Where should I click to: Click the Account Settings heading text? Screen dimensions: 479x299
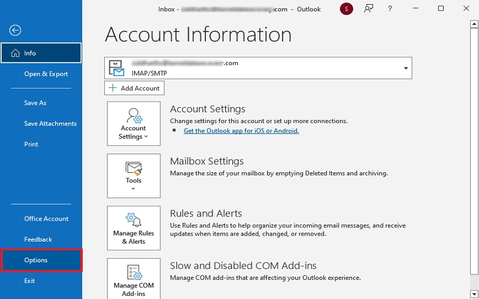(x=208, y=109)
